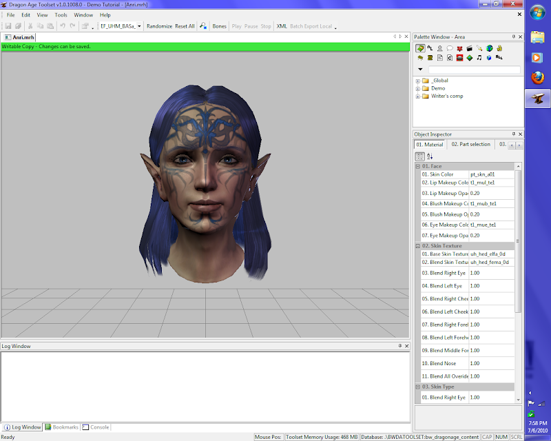This screenshot has width=551, height=441.
Task: Pin the Palette Window panel
Action: pos(513,37)
